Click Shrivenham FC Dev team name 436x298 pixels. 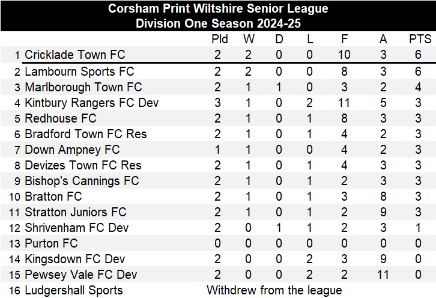pos(76,228)
